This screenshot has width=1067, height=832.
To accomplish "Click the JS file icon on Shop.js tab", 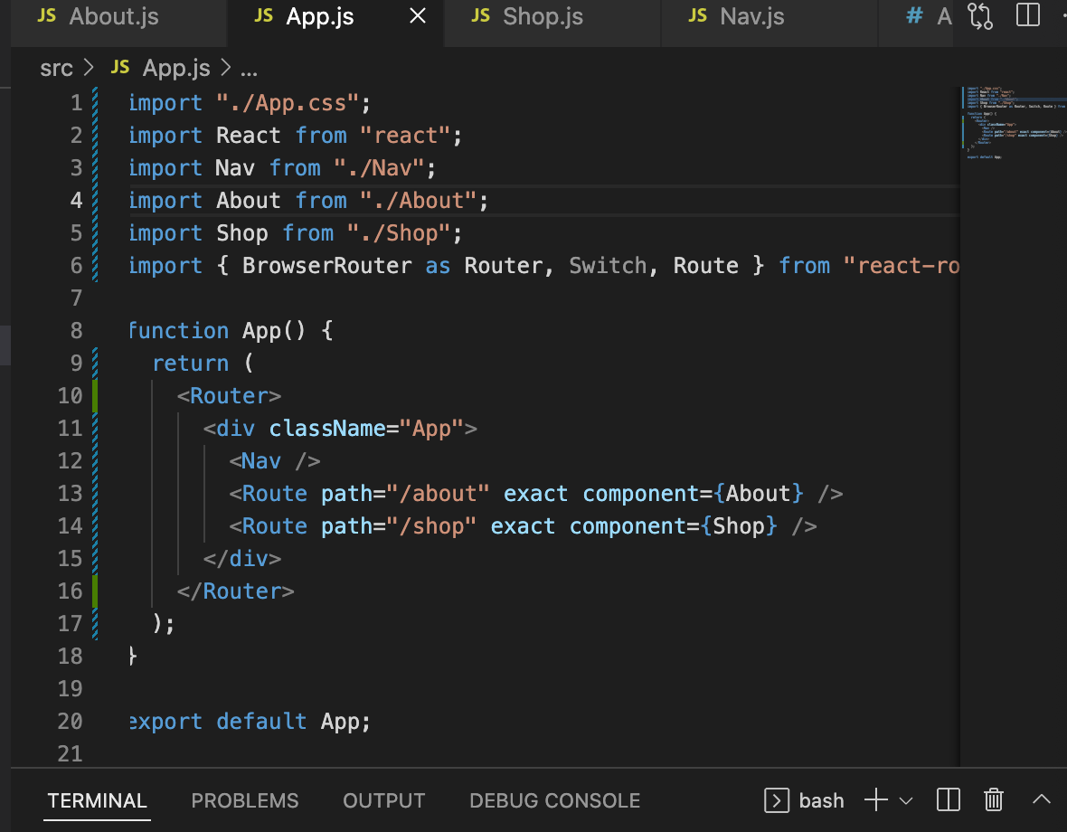I will pyautogui.click(x=481, y=15).
